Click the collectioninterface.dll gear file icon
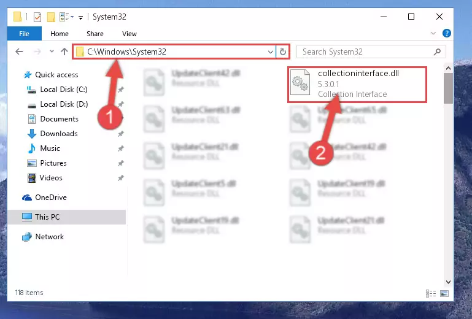Screen dimensions: 472x319 pos(300,82)
